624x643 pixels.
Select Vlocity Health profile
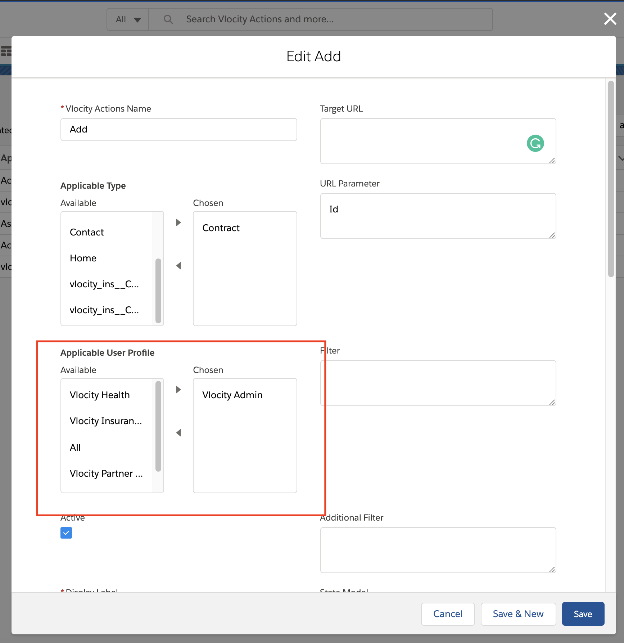tap(107, 395)
